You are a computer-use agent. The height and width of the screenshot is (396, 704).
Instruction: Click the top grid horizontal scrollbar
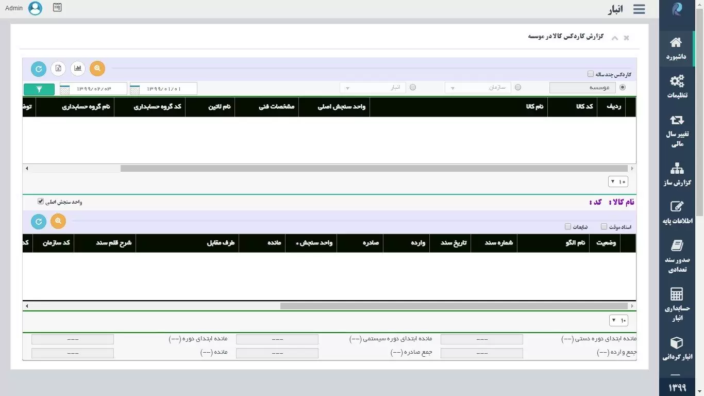pyautogui.click(x=374, y=169)
